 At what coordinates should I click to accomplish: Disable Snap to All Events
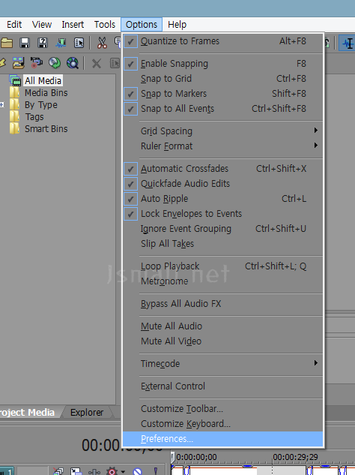(x=223, y=109)
